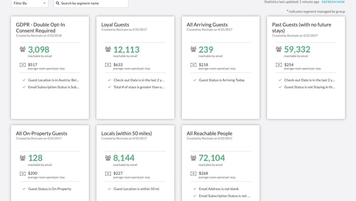
Task: Click the people icon next to 8,144
Action: point(108,158)
